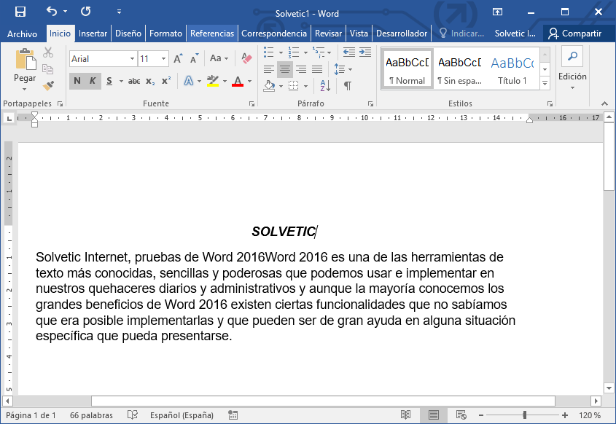Toggle underline formatting S
The width and height of the screenshot is (616, 424).
(109, 82)
